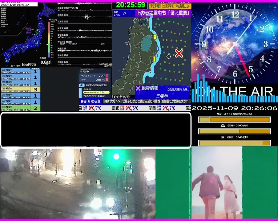Viewport: 278px width, 221px height.
Task: Select the 三陸沖 18:21 M4.7 earthquake row
Action: tap(21, 102)
